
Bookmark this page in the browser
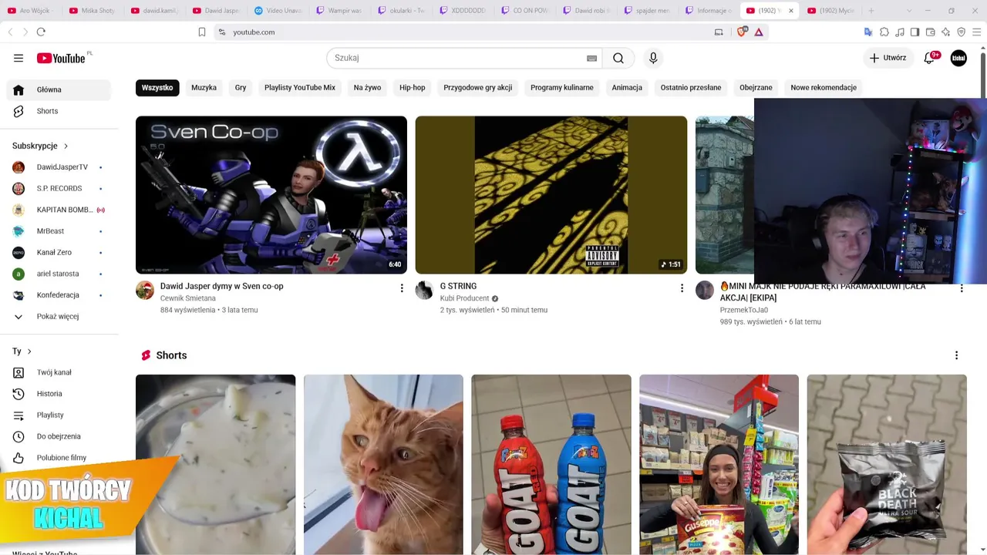tap(202, 32)
